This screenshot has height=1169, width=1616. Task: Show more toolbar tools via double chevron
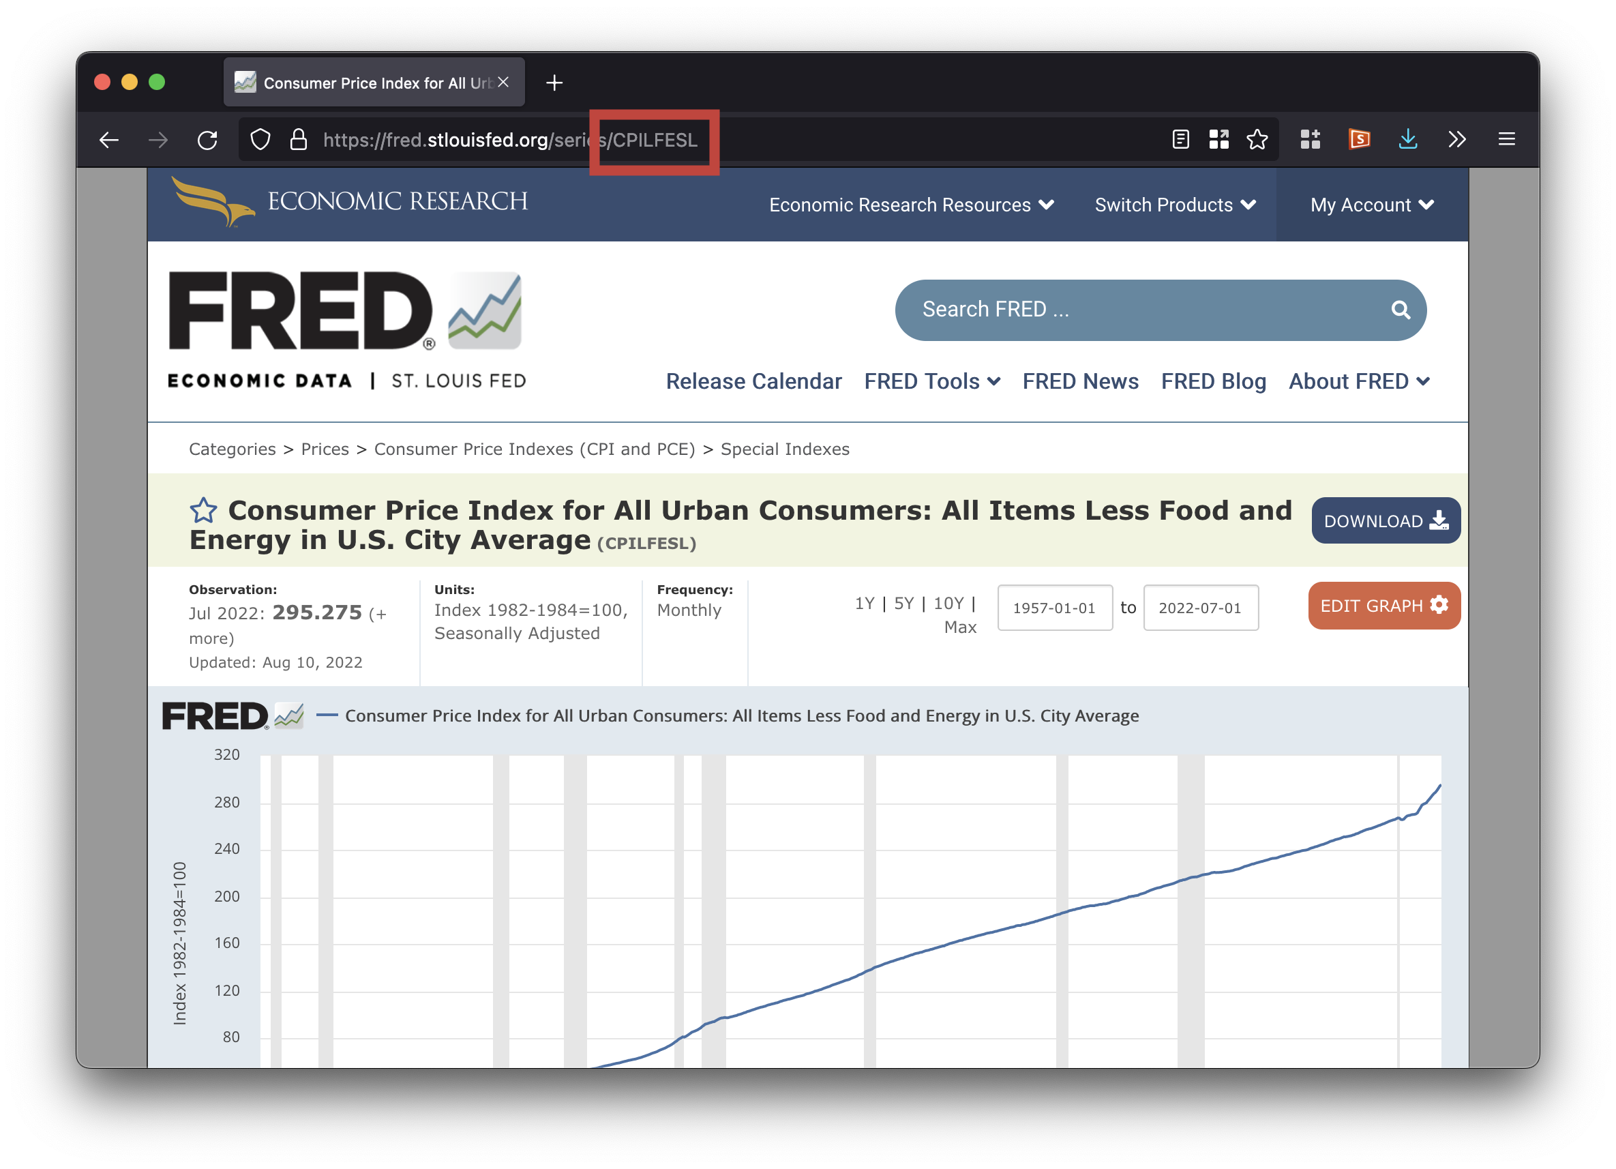click(x=1456, y=139)
